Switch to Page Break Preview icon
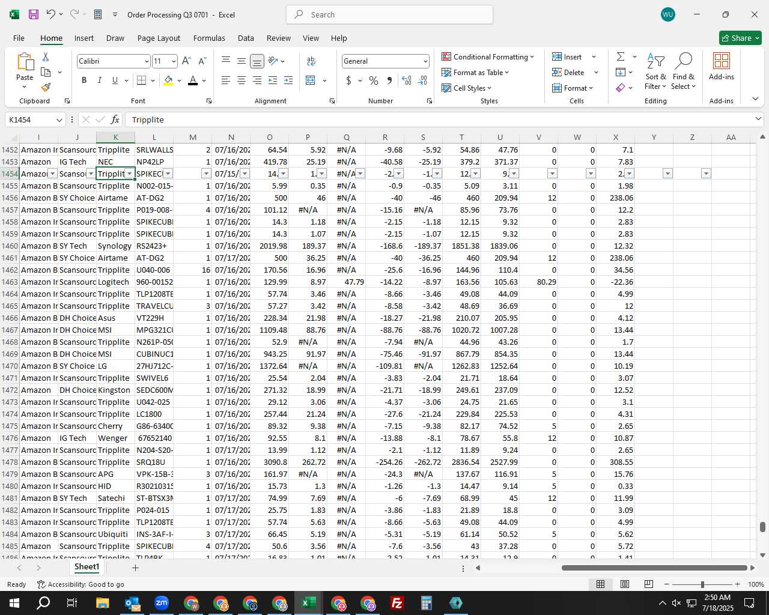 (x=649, y=584)
